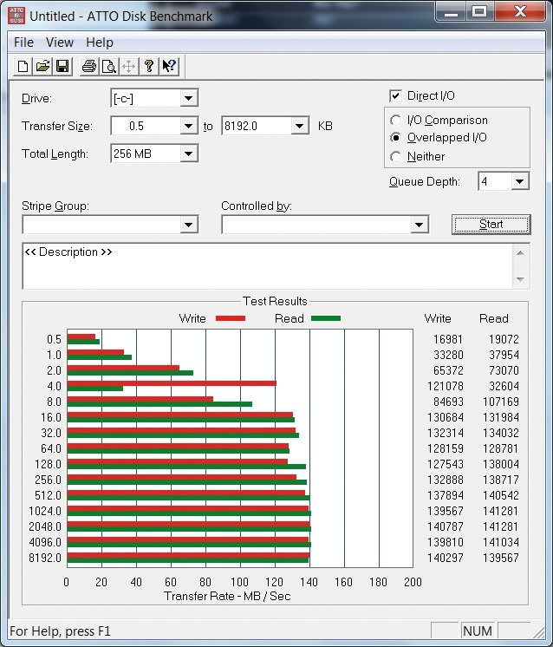Minimize the ATTO Disk Benchmark window
This screenshot has width=553, height=647.
pos(451,11)
